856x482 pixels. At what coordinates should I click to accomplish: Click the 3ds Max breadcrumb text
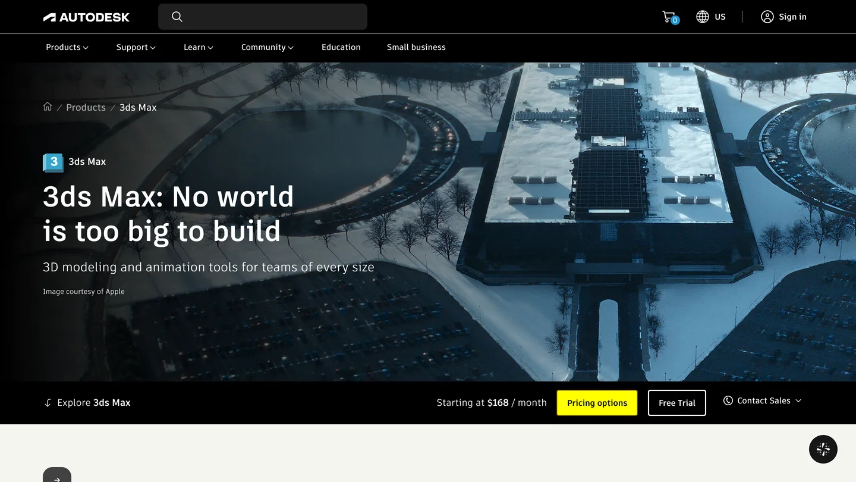138,107
